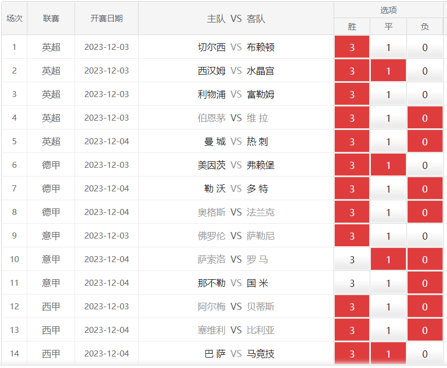Toggle win option 3 for 勒沃 VS 多特

(352, 189)
